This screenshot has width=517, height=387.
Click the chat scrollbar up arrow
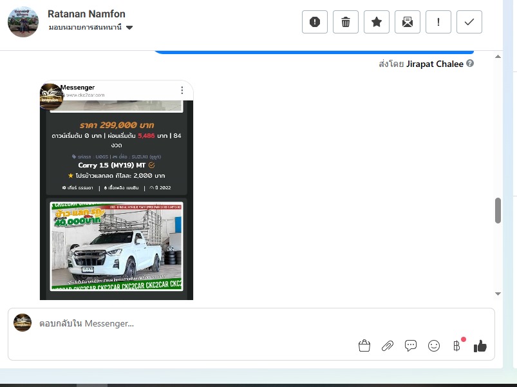pos(498,57)
